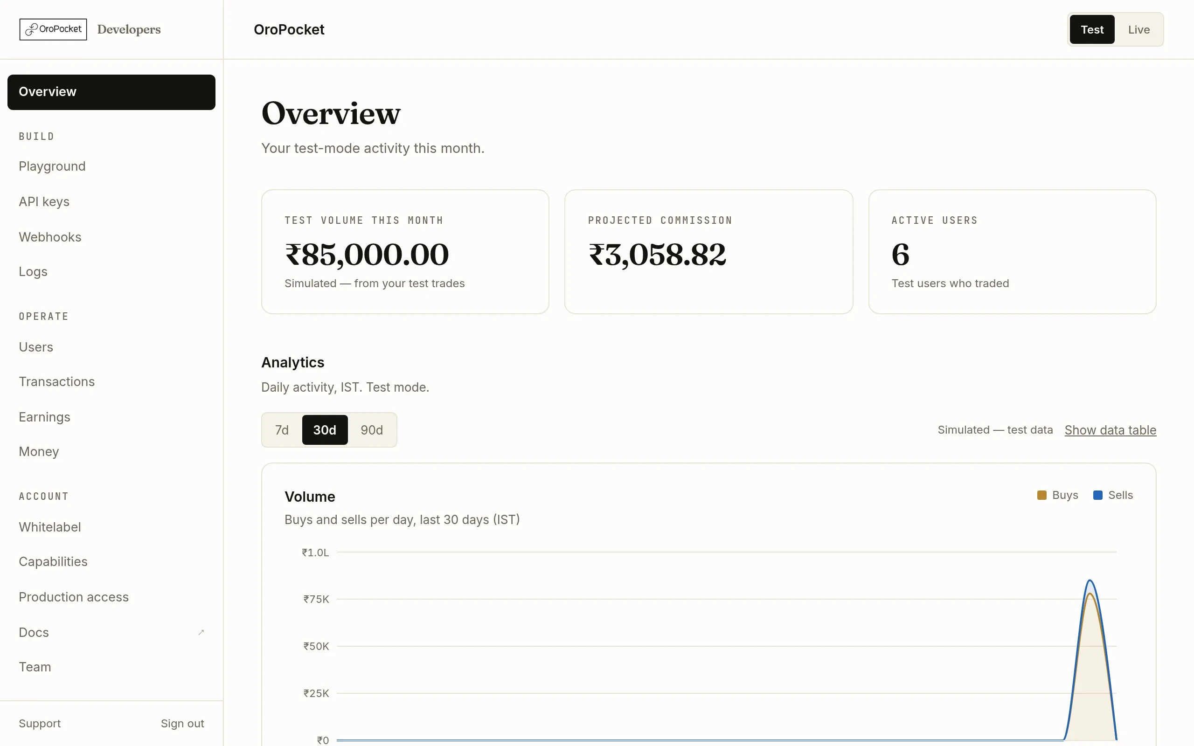Click the Buys legend swatch
Image resolution: width=1194 pixels, height=746 pixels.
[1041, 495]
